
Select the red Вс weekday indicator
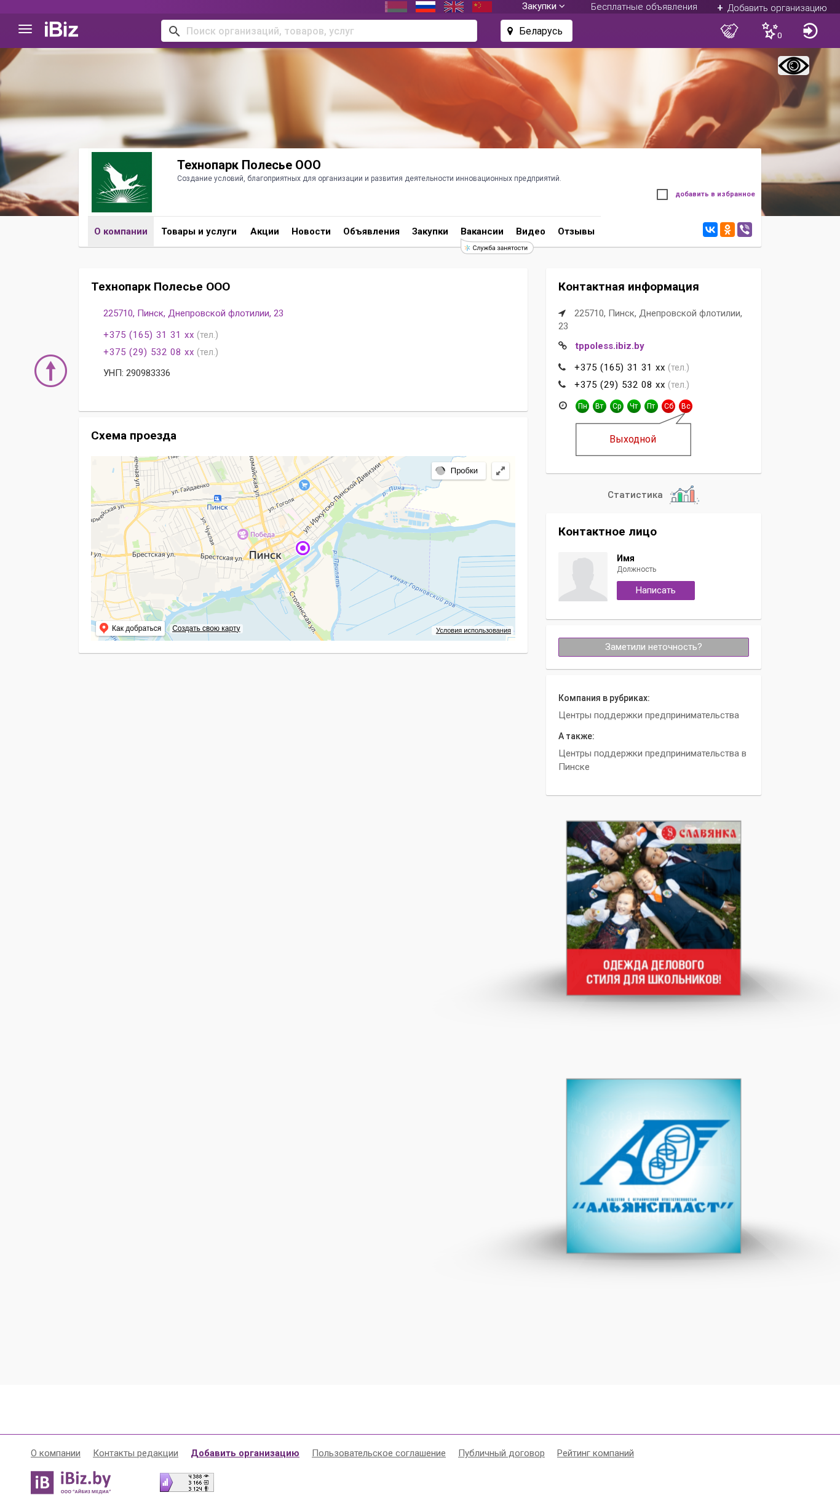(686, 406)
